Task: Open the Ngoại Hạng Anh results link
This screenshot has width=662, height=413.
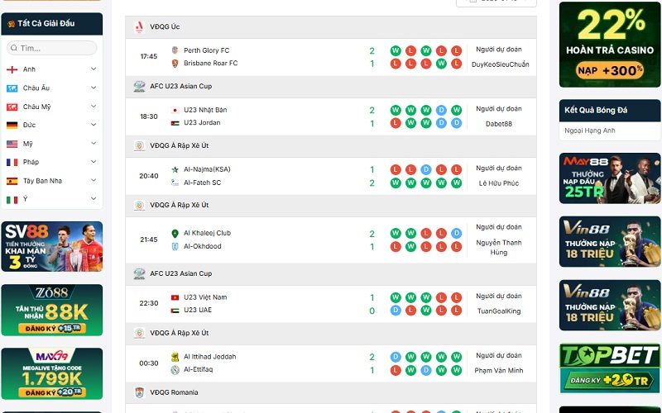Action: point(590,131)
